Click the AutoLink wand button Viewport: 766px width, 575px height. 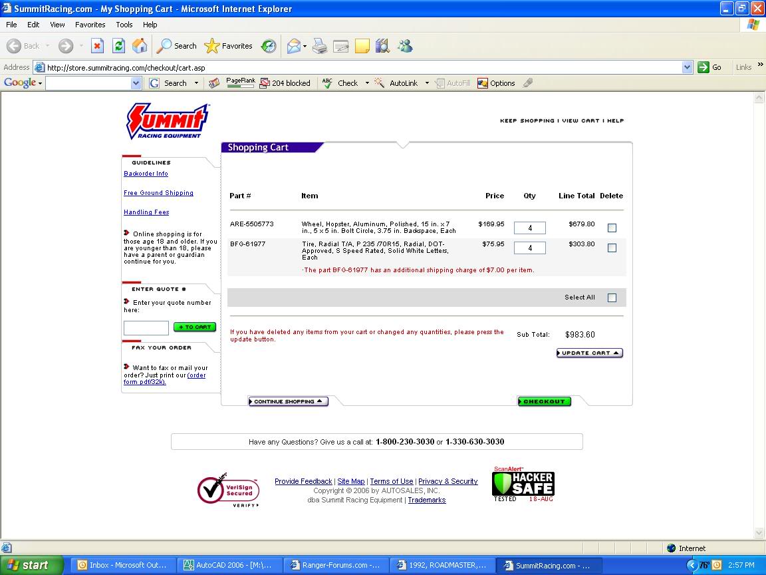tap(396, 83)
